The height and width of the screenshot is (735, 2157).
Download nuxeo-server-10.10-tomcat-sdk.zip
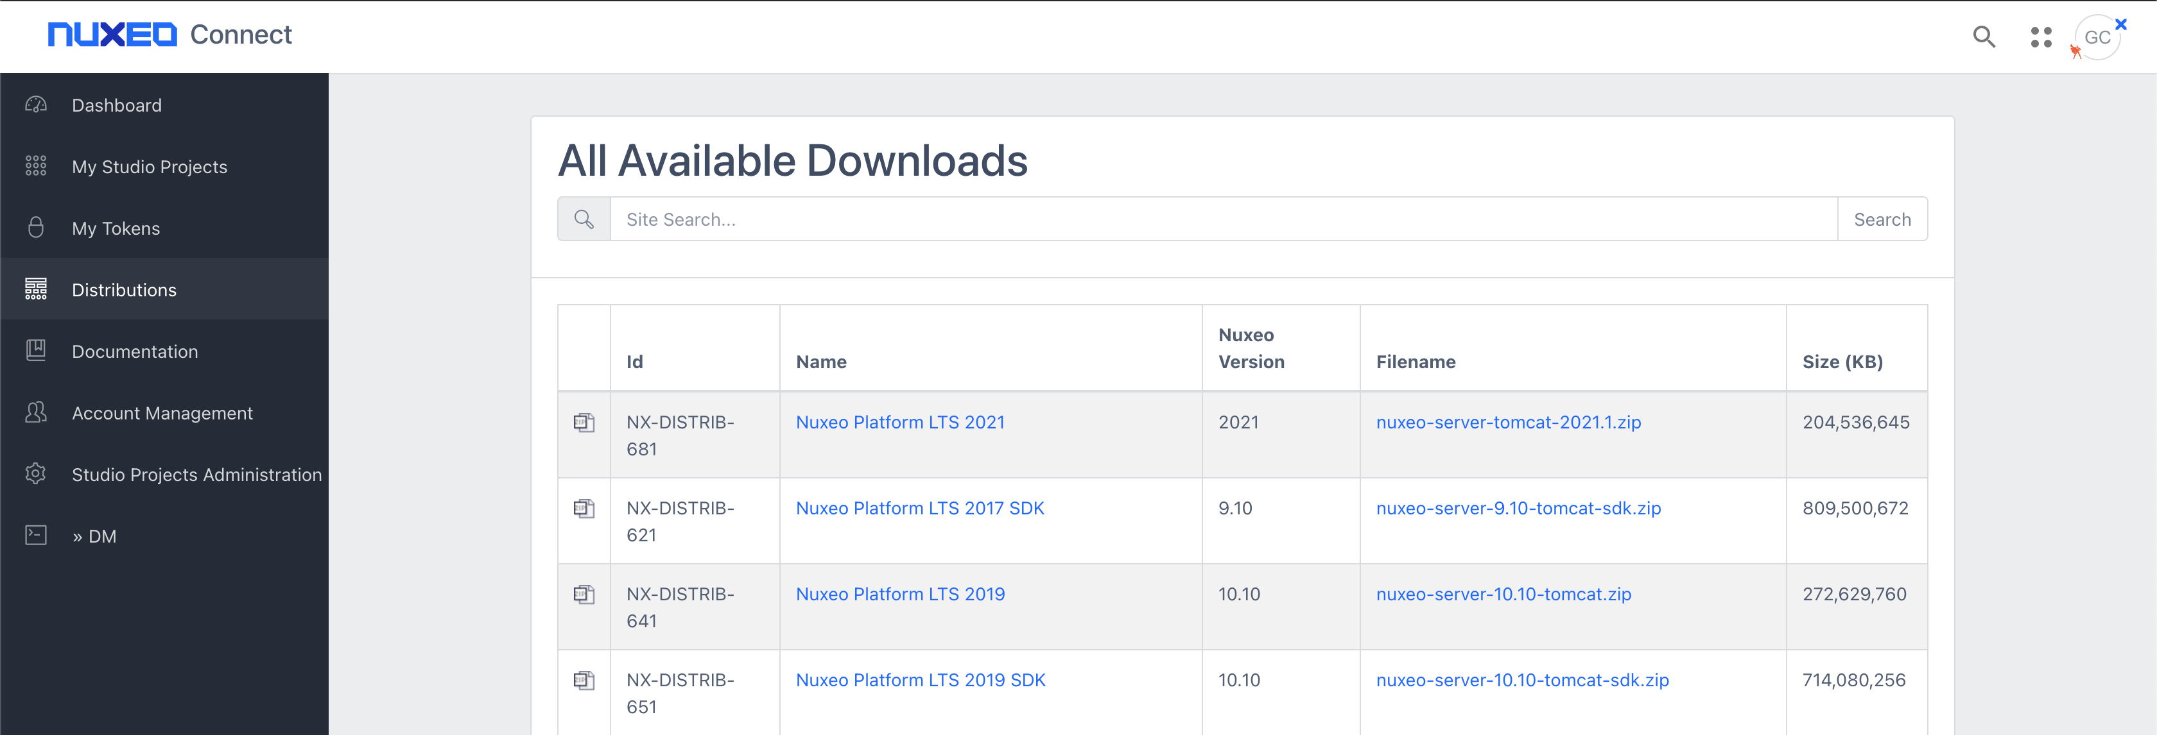[1522, 680]
